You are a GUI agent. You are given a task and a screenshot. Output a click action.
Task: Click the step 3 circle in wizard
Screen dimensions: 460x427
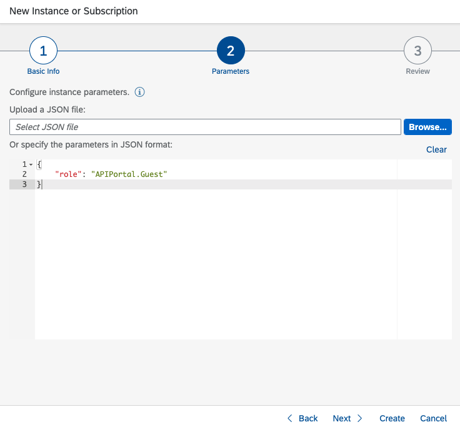(x=417, y=51)
